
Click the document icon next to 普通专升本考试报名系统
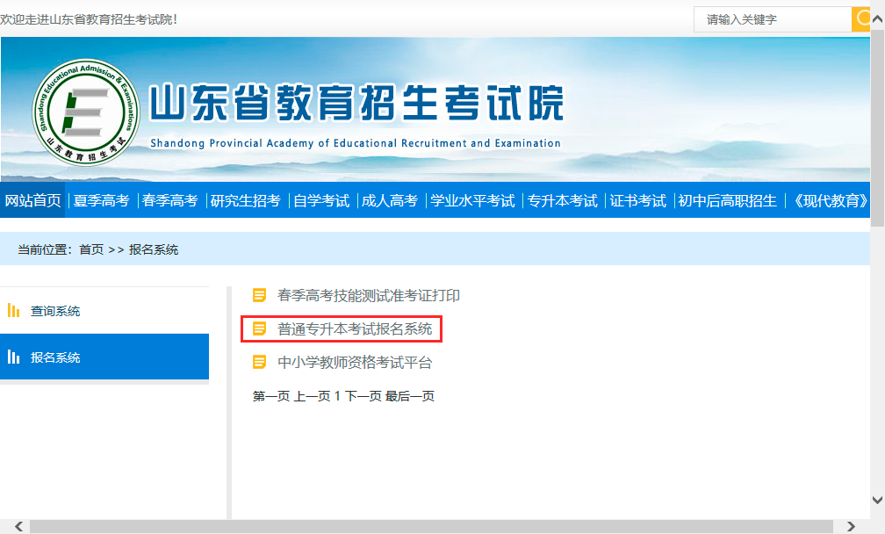pos(259,328)
